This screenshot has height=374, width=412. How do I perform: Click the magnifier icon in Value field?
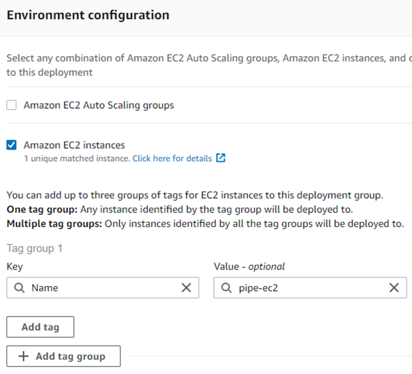click(226, 288)
